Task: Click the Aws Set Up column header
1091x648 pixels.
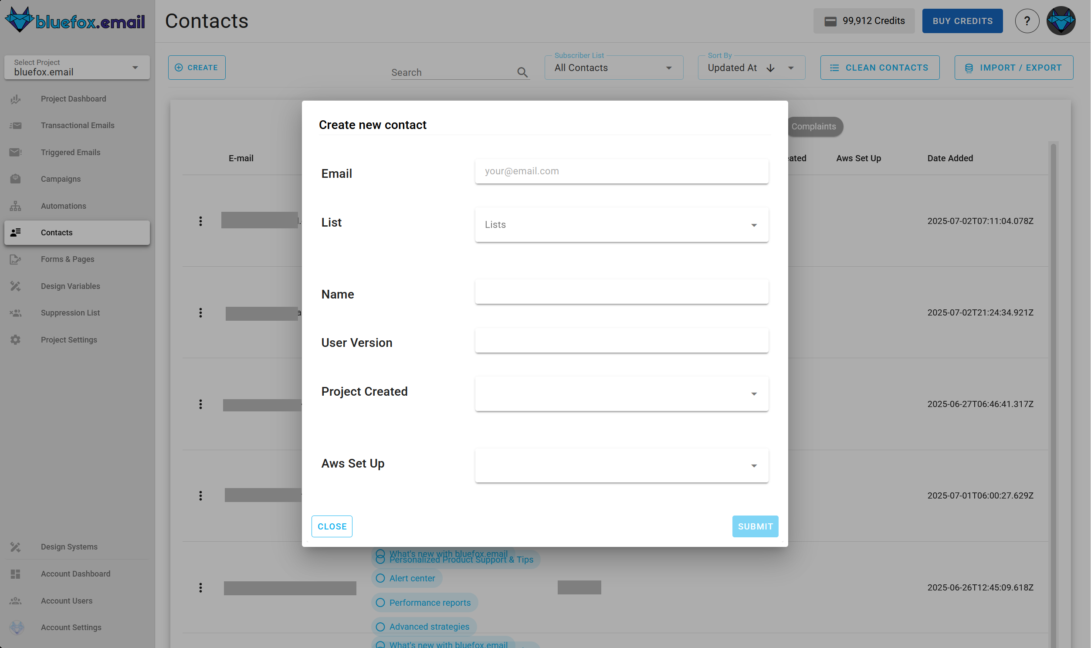Action: 859,159
